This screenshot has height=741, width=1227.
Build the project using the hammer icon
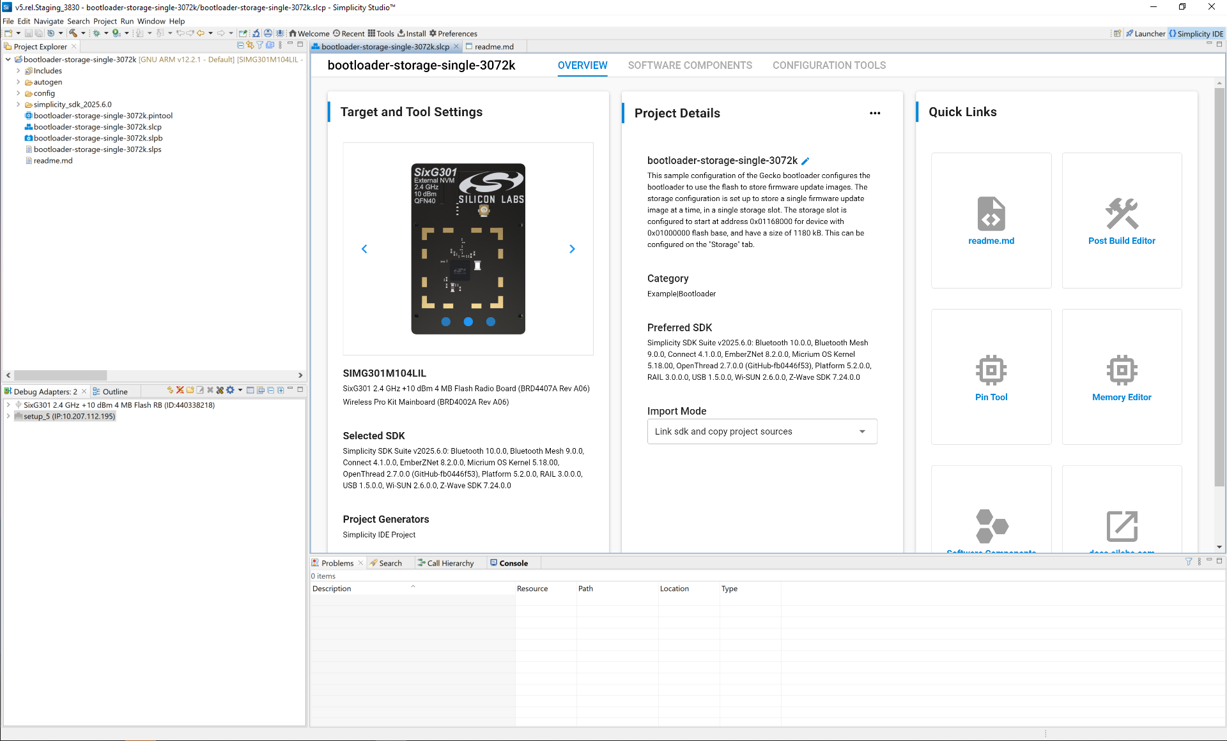(x=73, y=33)
